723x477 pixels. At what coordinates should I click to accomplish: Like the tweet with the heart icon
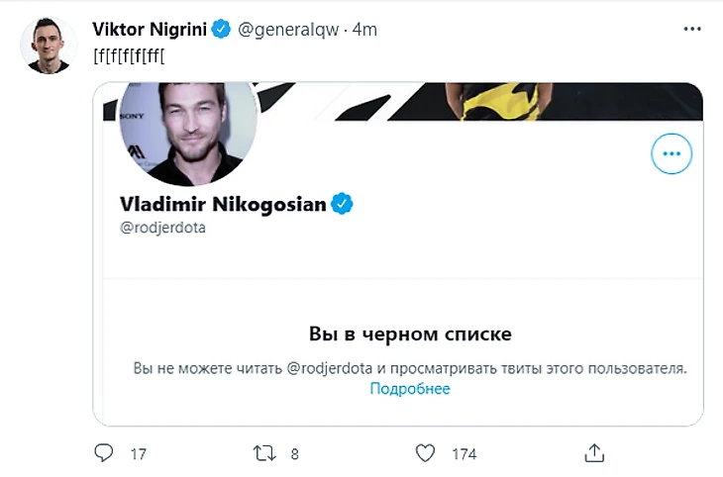(x=425, y=453)
